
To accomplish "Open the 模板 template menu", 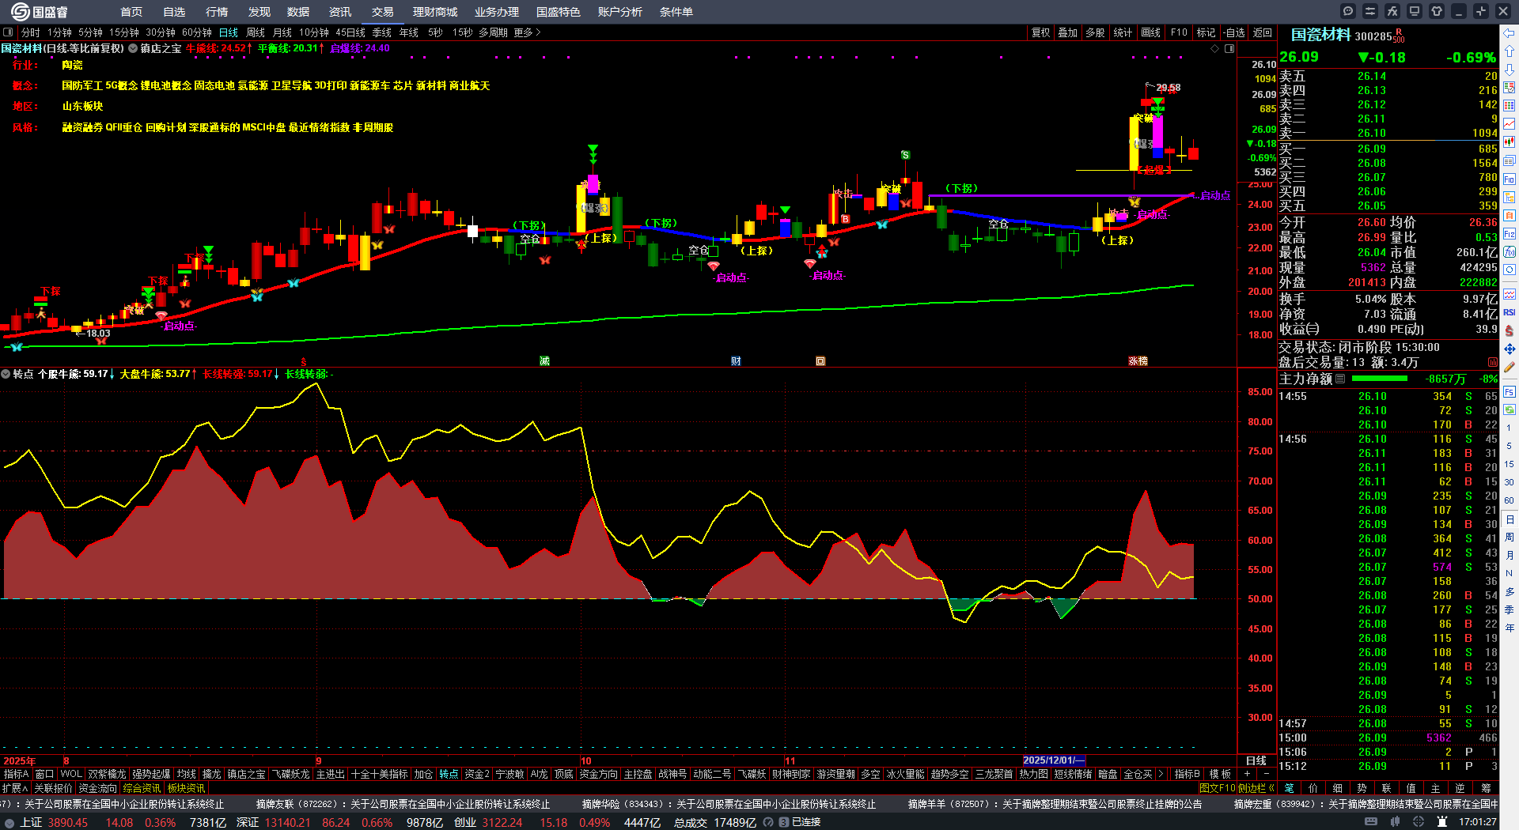I will tap(1220, 774).
